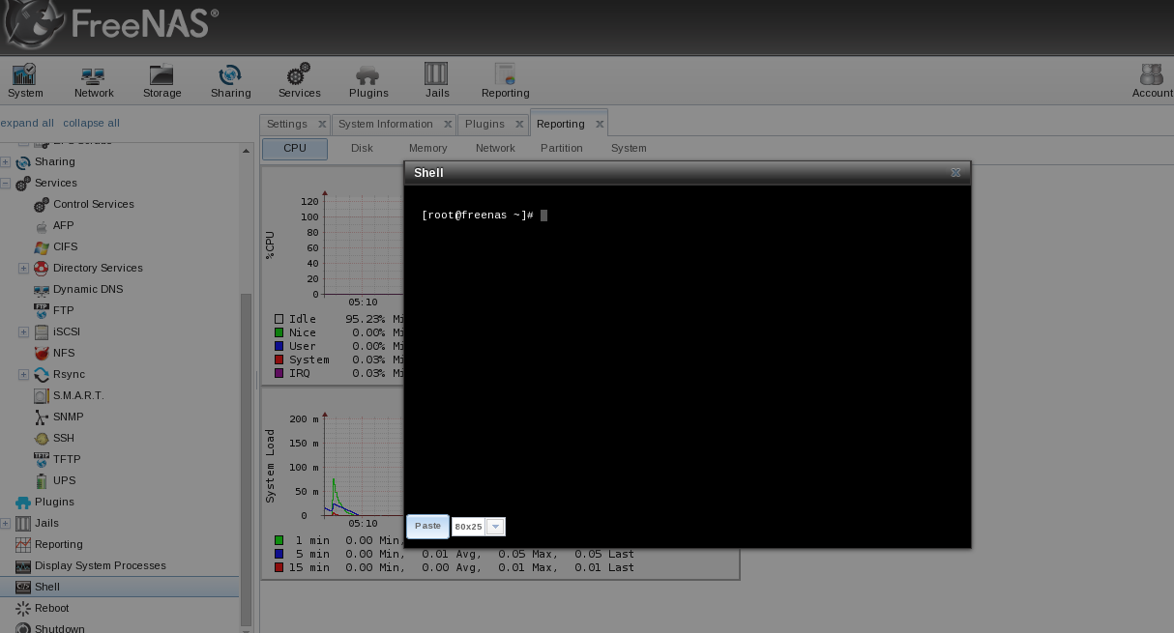This screenshot has width=1174, height=633.
Task: Select the Reporting tab
Action: point(560,124)
